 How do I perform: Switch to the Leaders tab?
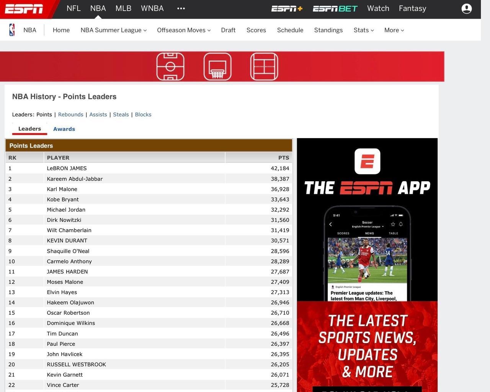tap(29, 129)
